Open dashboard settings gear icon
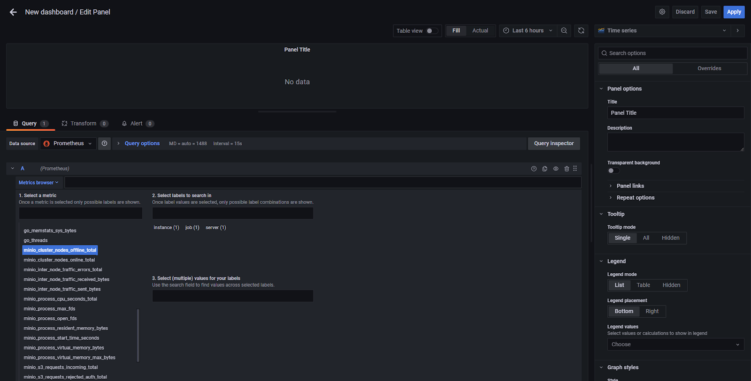The width and height of the screenshot is (751, 381). [x=662, y=12]
